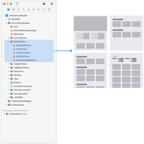Screen dimensions: 144x144
Task: Expand the ArticleStore local package
Action: tap(4, 114)
